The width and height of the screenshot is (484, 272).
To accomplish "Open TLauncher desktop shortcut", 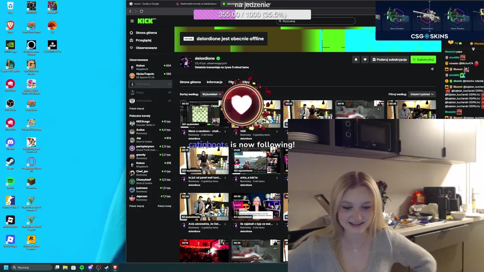I will [x=31, y=183].
